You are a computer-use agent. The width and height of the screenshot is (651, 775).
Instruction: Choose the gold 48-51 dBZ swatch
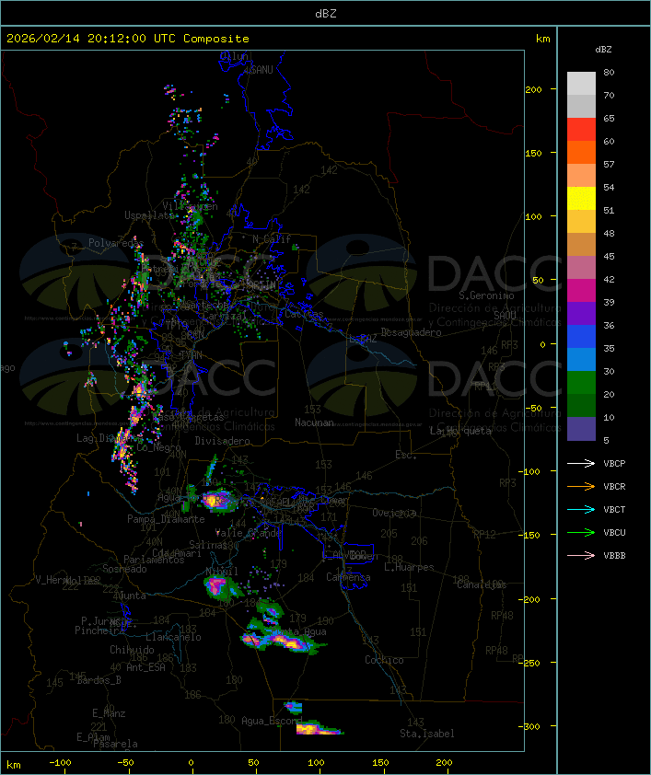point(581,222)
